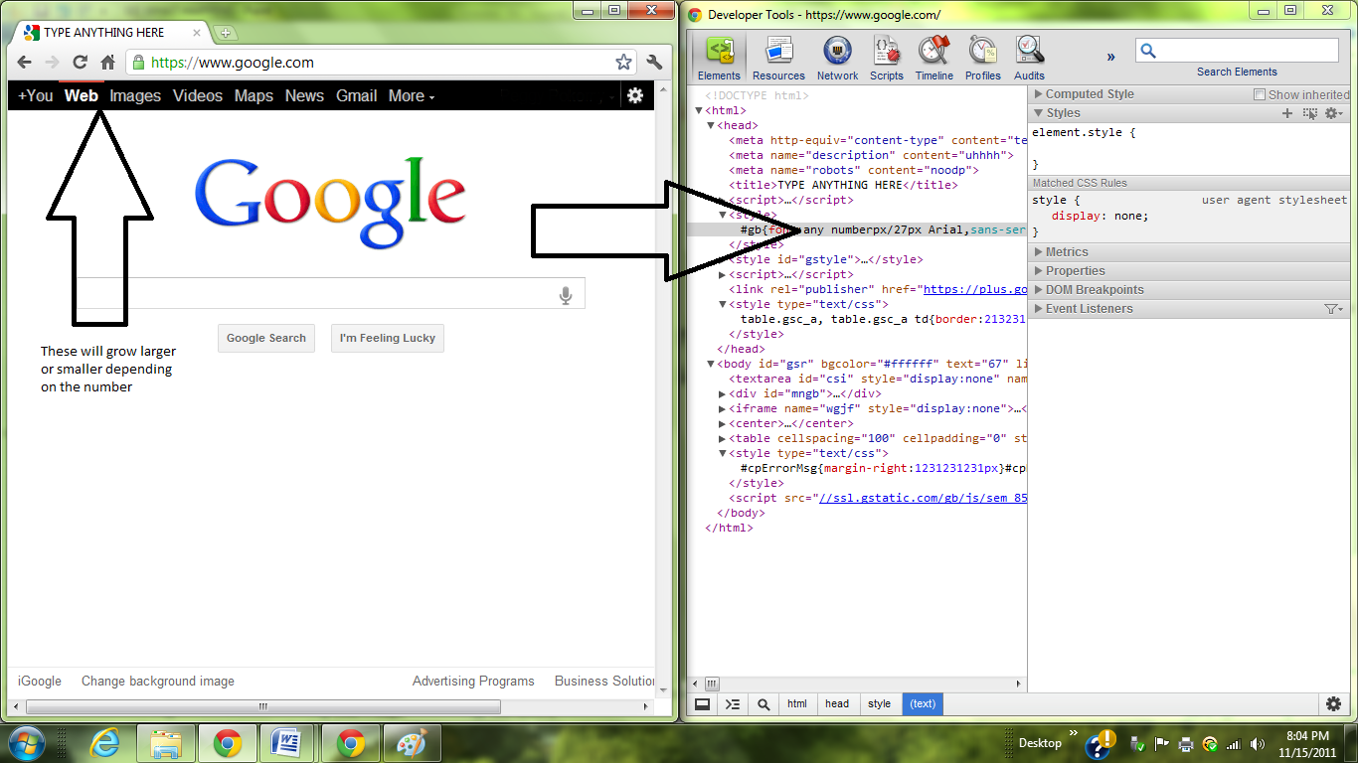
Task: Click voice search microphone icon
Action: [x=566, y=295]
